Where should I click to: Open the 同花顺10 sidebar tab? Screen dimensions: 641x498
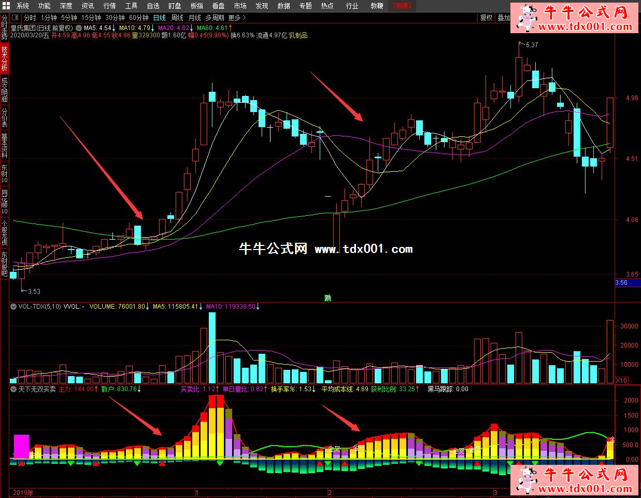[4, 202]
